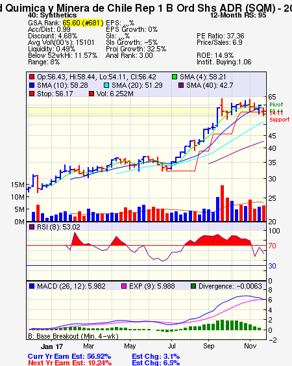Image resolution: width=292 pixels, height=366 pixels.
Task: Click the purple RSI (8) legend swatch
Action: click(x=32, y=227)
